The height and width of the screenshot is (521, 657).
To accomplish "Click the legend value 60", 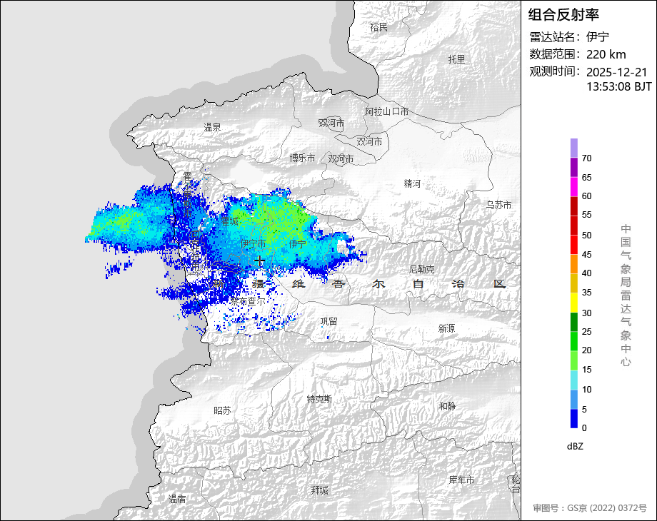I will coord(586,196).
